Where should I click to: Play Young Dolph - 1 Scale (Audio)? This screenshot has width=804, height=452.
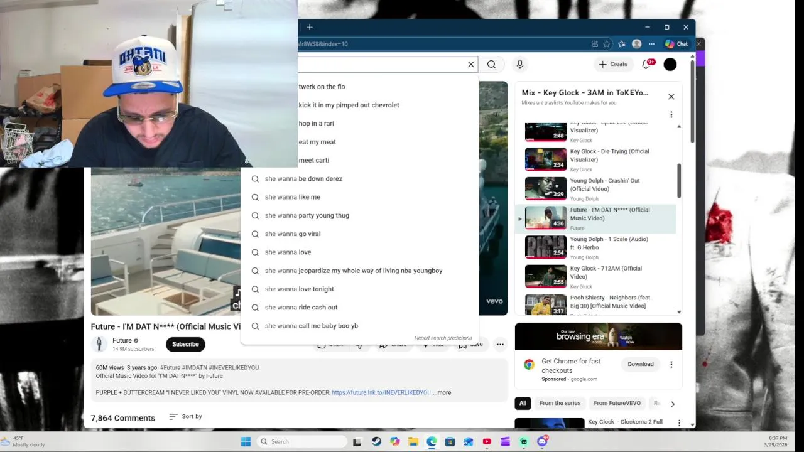(595, 247)
